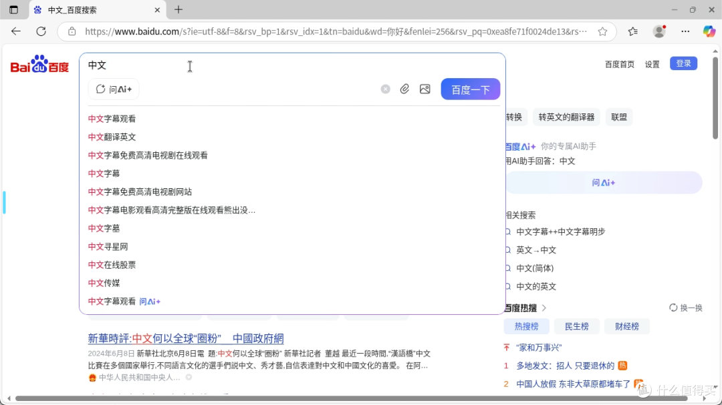Clear the search input using the x icon
The width and height of the screenshot is (722, 405).
385,89
